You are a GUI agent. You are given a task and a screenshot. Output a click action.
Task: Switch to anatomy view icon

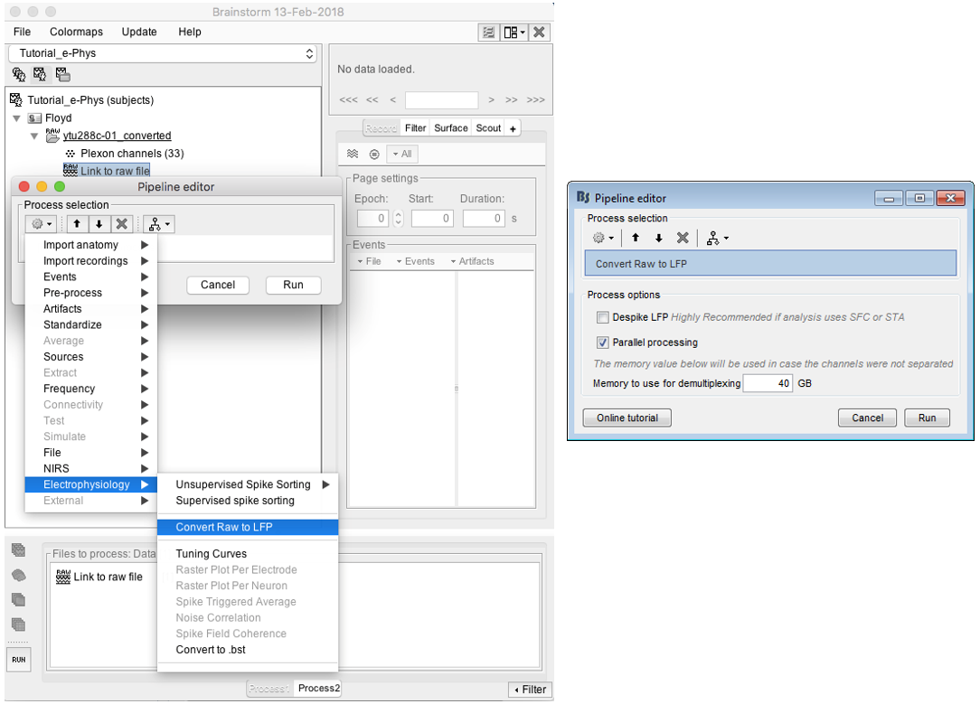[19, 75]
